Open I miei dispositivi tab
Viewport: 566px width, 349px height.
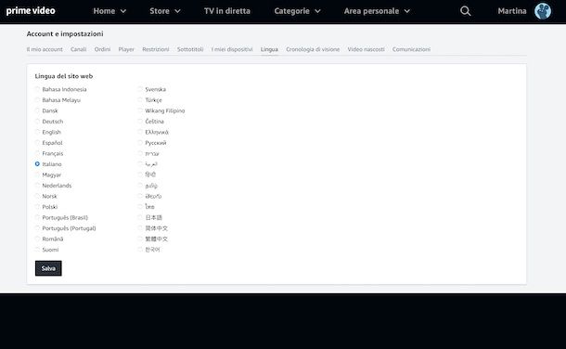pyautogui.click(x=232, y=49)
